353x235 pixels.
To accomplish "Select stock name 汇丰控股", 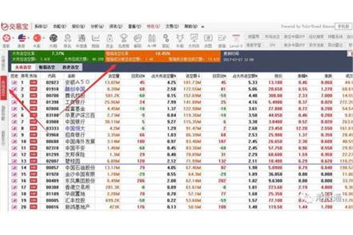I will [75, 200].
